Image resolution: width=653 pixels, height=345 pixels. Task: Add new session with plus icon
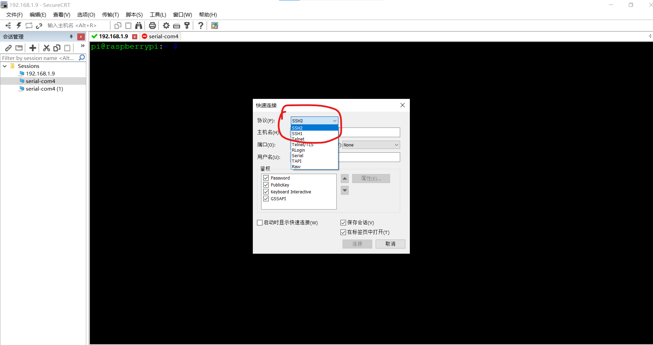[x=33, y=48]
